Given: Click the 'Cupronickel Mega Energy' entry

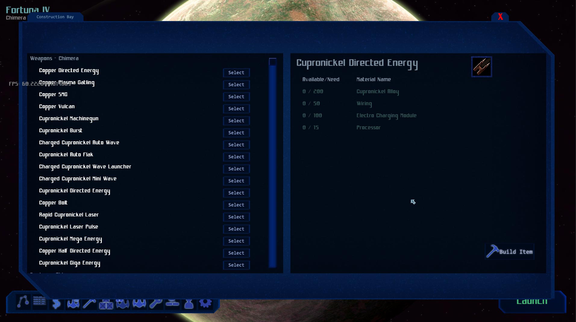Looking at the screenshot, I should pos(70,239).
